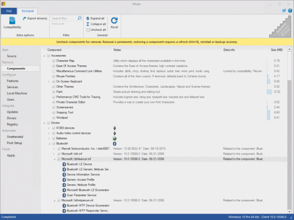Click the scroll down arrow of component list
Screen dimensions: 294x220
(289, 212)
